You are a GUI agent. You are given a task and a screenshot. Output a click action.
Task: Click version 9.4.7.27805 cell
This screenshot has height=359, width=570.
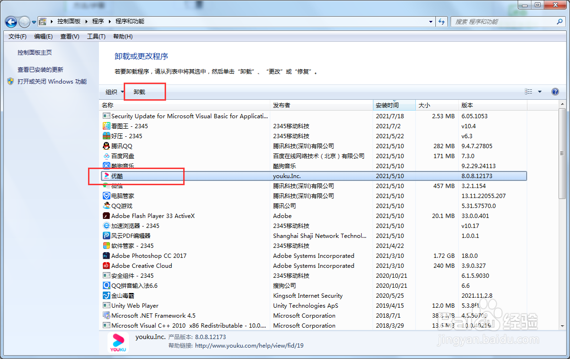477,146
